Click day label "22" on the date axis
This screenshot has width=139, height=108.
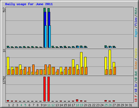click(94, 105)
